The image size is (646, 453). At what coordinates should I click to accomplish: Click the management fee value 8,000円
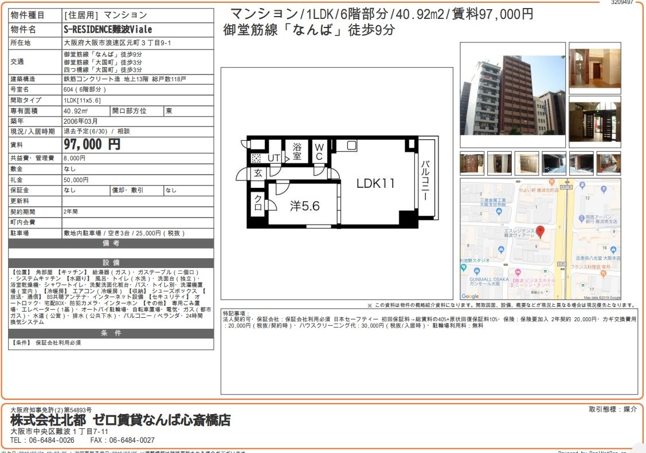pyautogui.click(x=75, y=158)
